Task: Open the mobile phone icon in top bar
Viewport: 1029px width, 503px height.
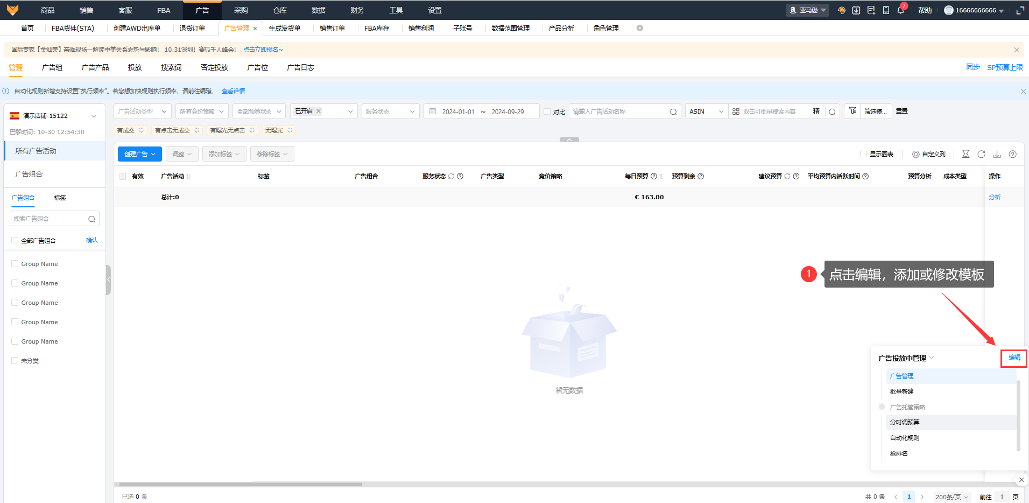Action: [x=886, y=10]
